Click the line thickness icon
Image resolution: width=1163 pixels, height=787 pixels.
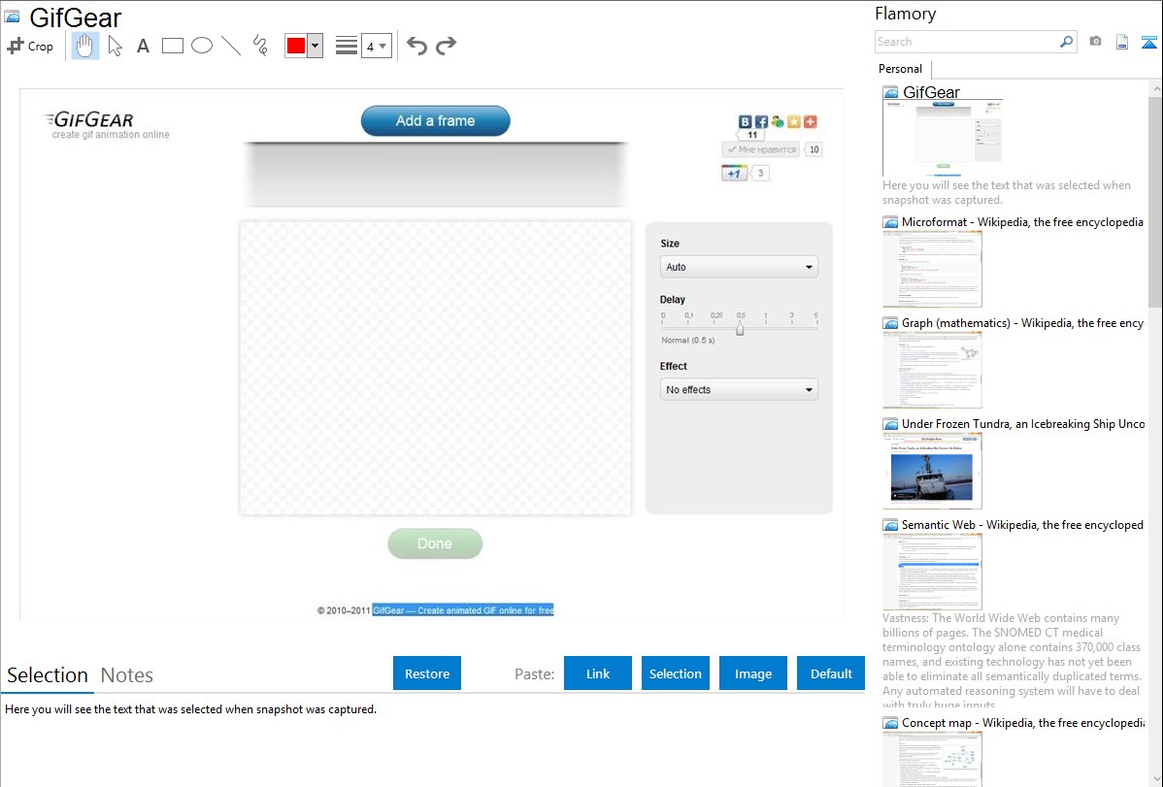coord(347,46)
